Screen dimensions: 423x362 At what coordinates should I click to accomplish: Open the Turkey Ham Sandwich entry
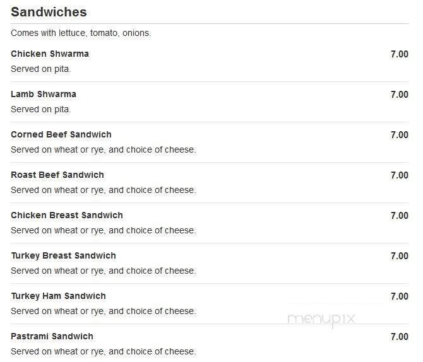(58, 296)
